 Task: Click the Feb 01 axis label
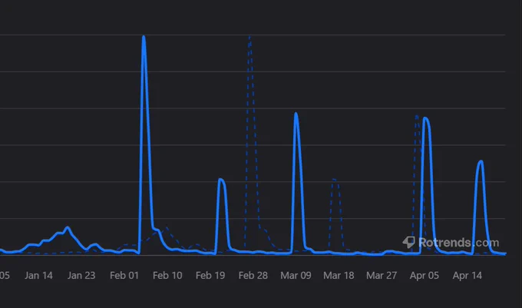(124, 276)
